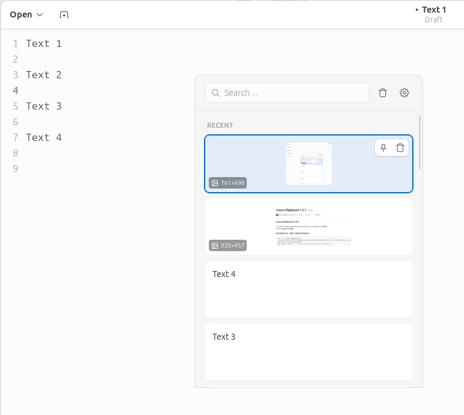Screen dimensions: 464x415
Task: Click the RECENT section label
Action: tap(220, 125)
